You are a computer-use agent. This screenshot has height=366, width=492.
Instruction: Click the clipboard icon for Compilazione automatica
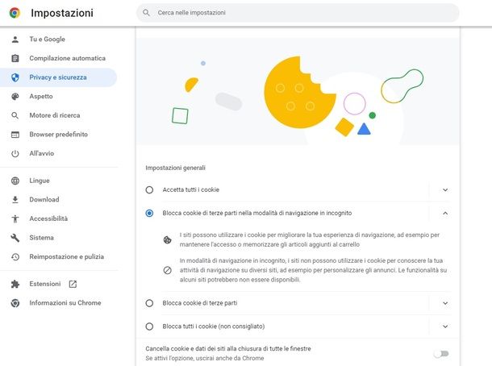pos(15,58)
